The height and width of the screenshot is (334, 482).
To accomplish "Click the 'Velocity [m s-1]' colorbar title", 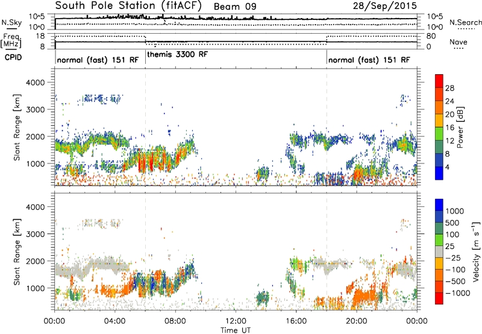I will (x=476, y=251).
